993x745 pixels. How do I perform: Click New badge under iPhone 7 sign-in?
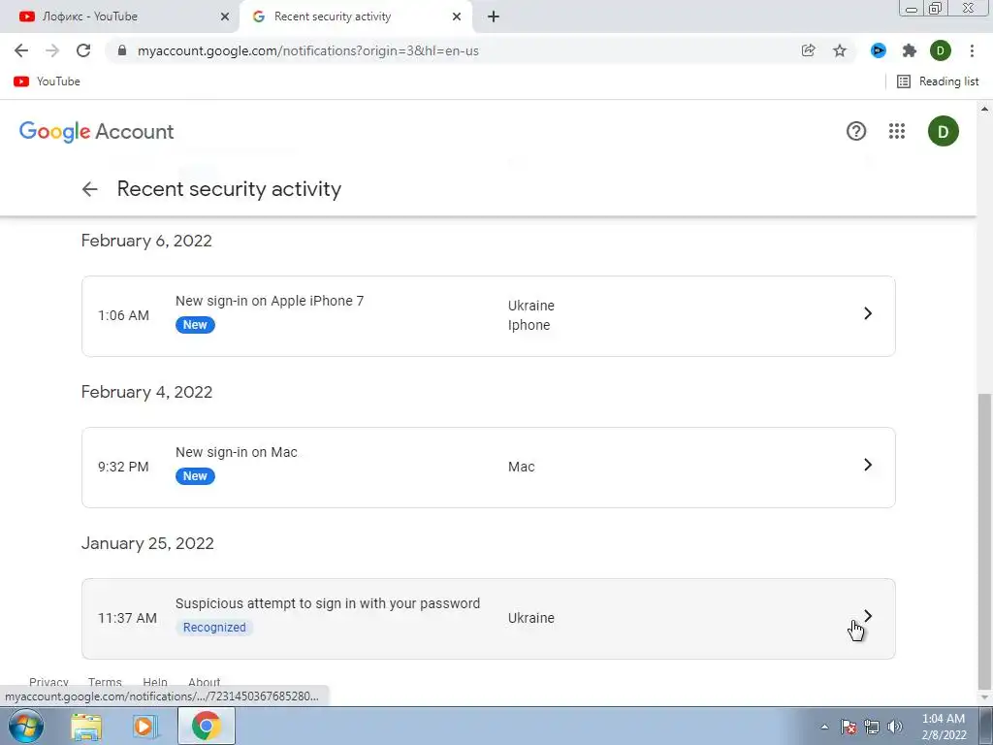195,325
